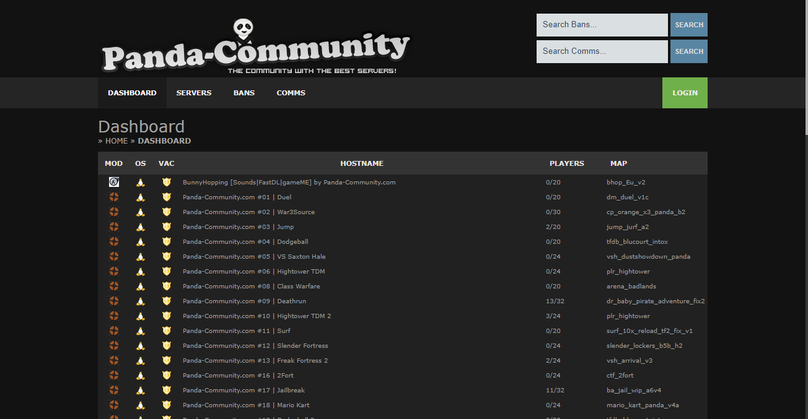Click the VAC shield icon for the Jump server
Screen dimensions: 808x419
click(166, 227)
